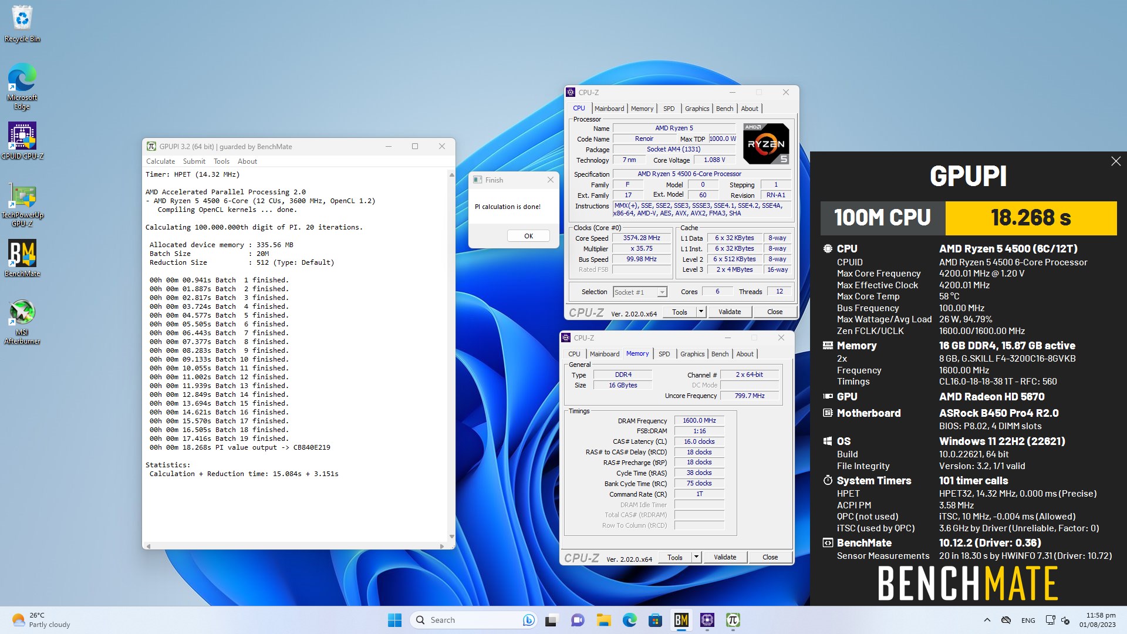Launch BenchMate desktop shortcut

click(x=22, y=258)
